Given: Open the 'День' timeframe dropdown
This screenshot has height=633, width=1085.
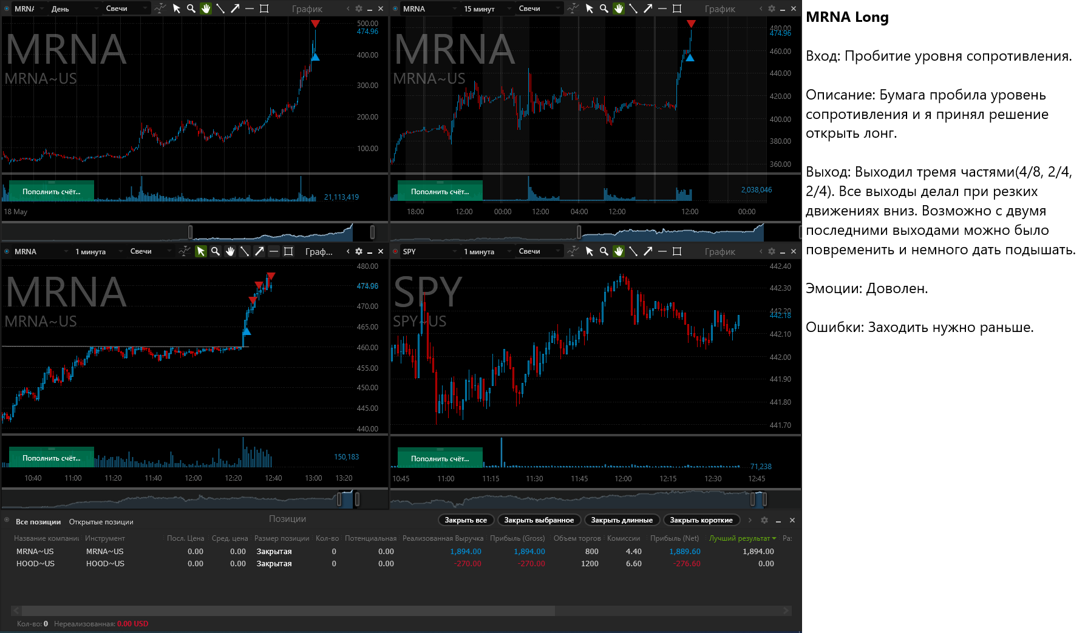Looking at the screenshot, I should point(74,8).
